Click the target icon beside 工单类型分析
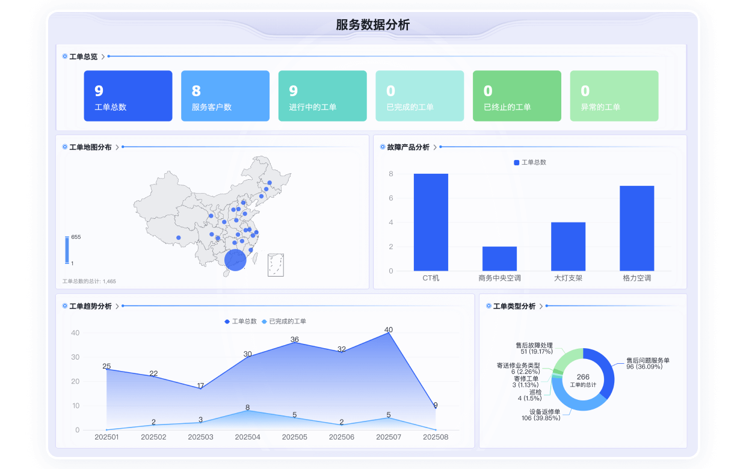This screenshot has height=469, width=746. click(489, 306)
